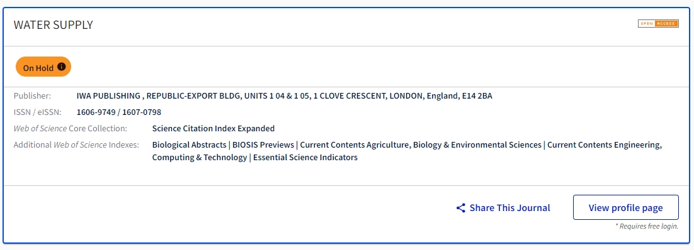
Task: Click the info icon in On Hold badge
Action: click(x=62, y=67)
